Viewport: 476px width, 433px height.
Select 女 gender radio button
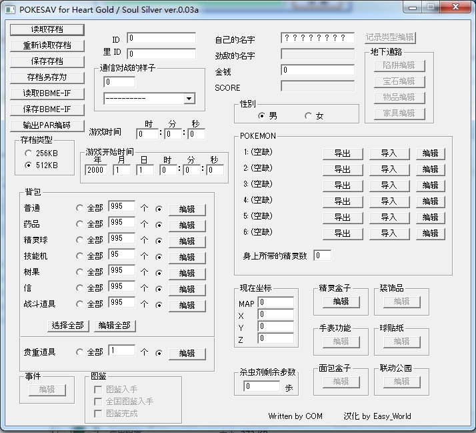(308, 116)
